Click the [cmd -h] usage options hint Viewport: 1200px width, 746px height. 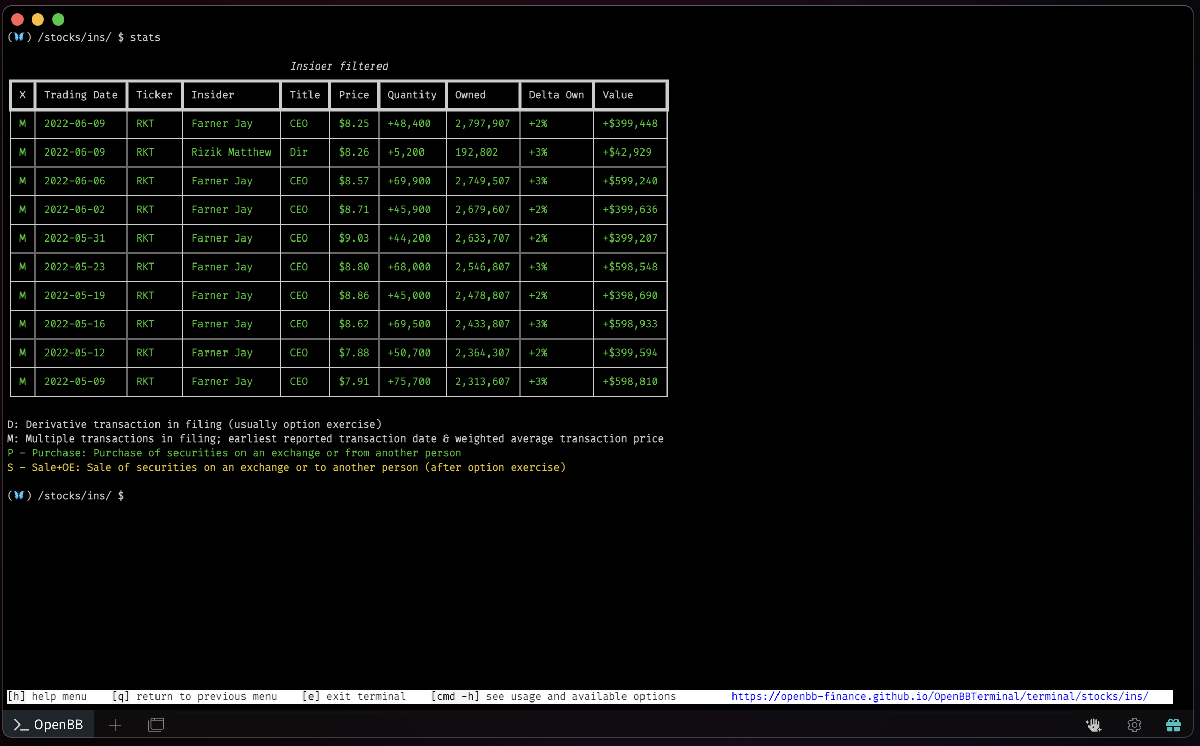coord(553,696)
